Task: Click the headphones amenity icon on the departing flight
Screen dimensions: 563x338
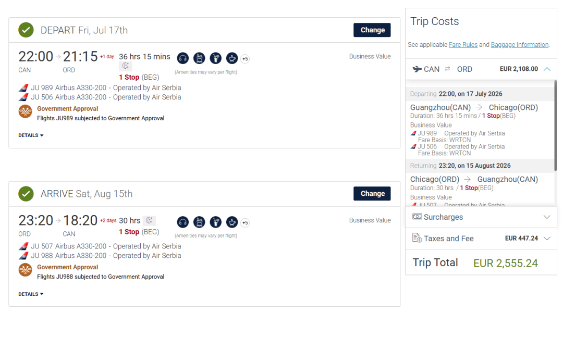Action: point(182,58)
